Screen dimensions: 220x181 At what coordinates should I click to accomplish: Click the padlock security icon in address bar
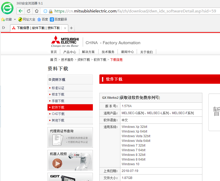click(x=51, y=11)
